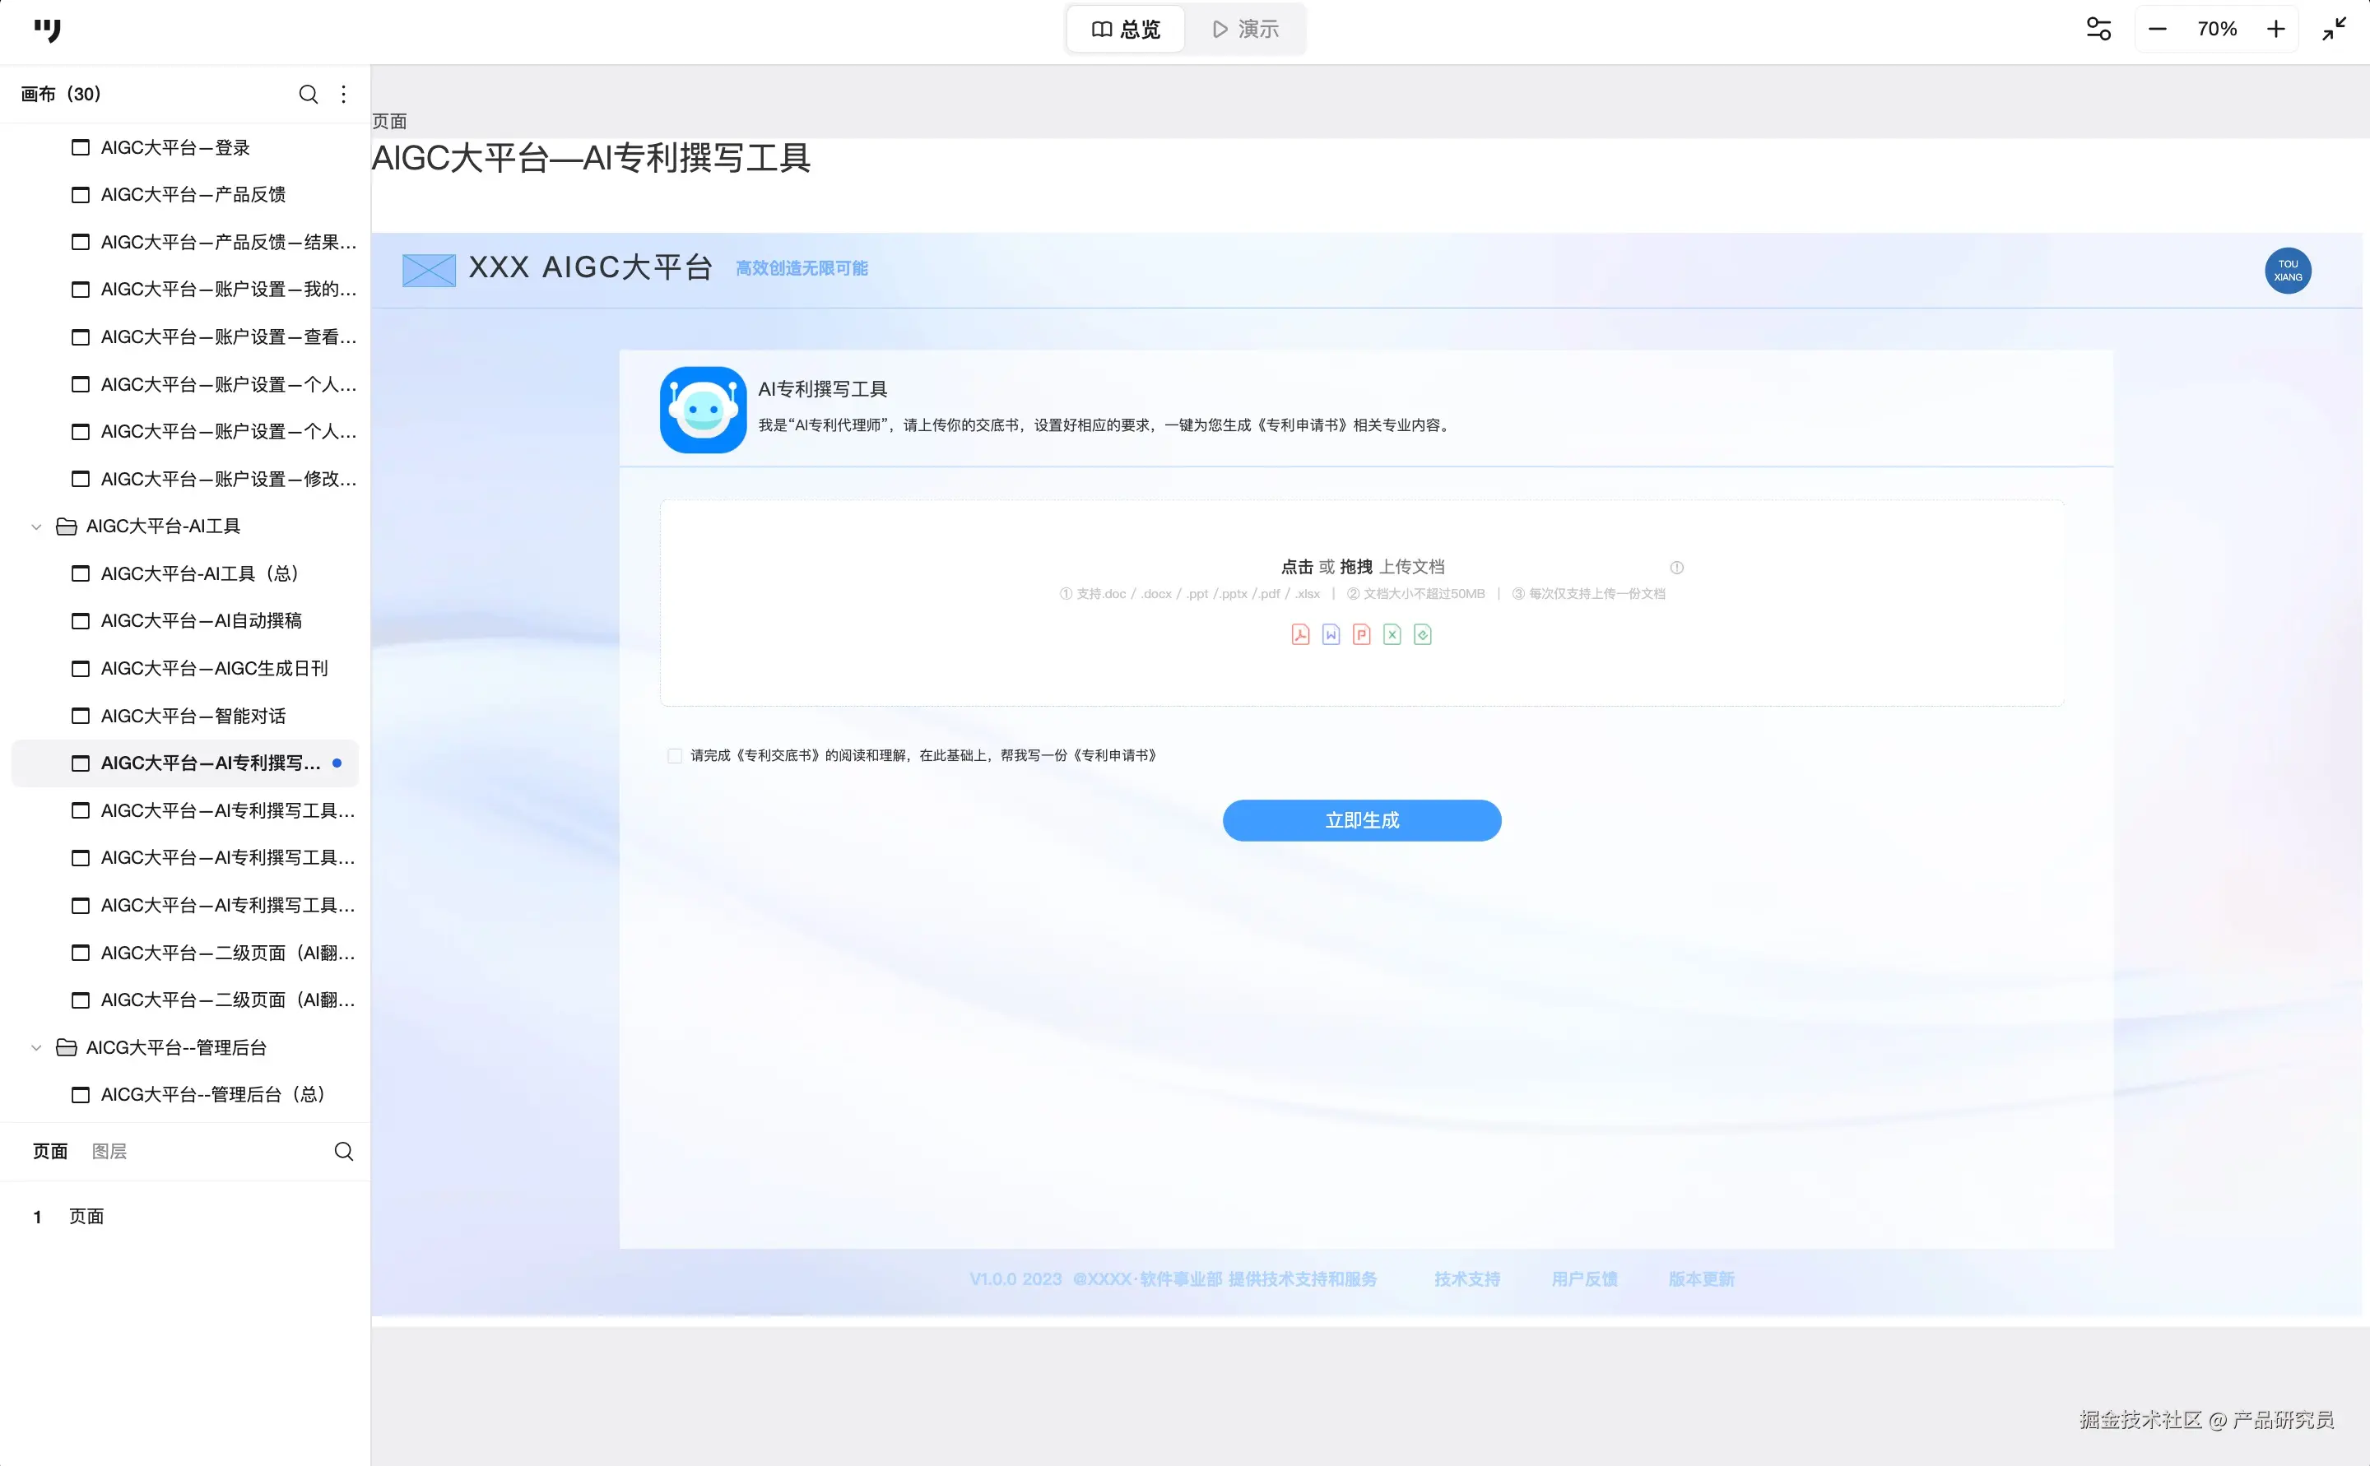Click the upload info circle icon
The image size is (2370, 1466).
(1676, 567)
